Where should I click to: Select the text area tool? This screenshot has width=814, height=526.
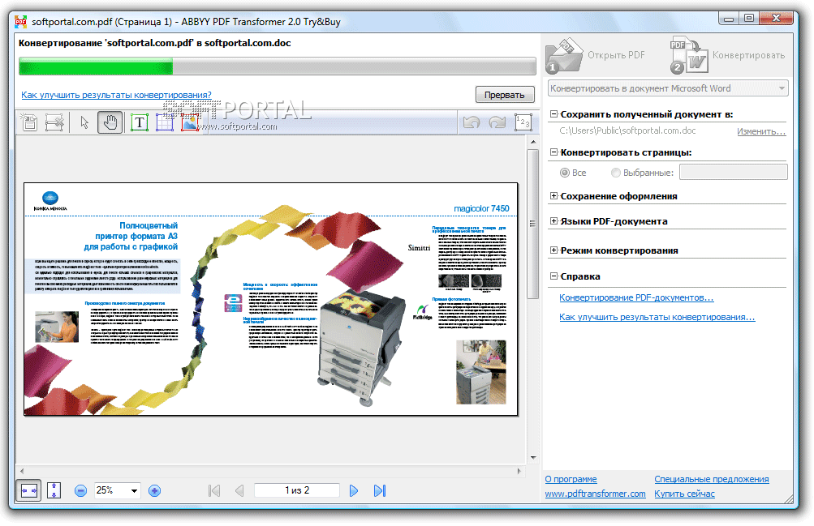tap(139, 123)
